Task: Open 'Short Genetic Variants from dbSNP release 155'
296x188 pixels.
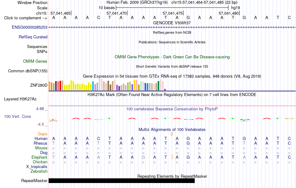Action: 172,66
